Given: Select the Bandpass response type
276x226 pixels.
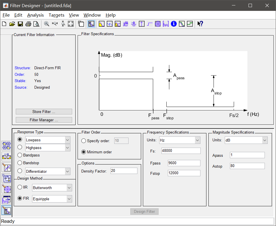Looking at the screenshot, I should 20,155.
